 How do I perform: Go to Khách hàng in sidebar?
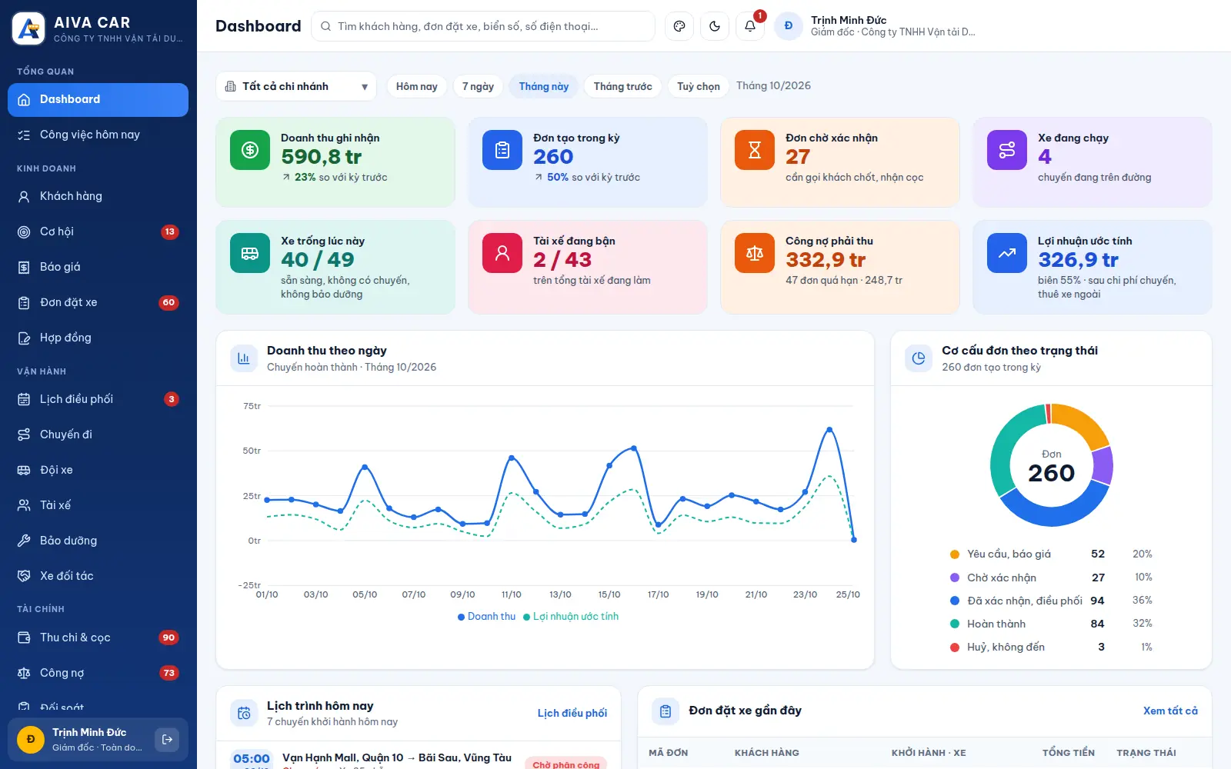(98, 196)
